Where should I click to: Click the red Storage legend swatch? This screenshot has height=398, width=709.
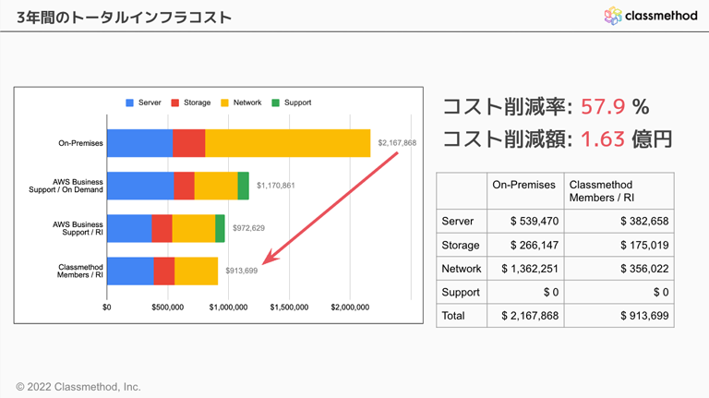point(175,103)
